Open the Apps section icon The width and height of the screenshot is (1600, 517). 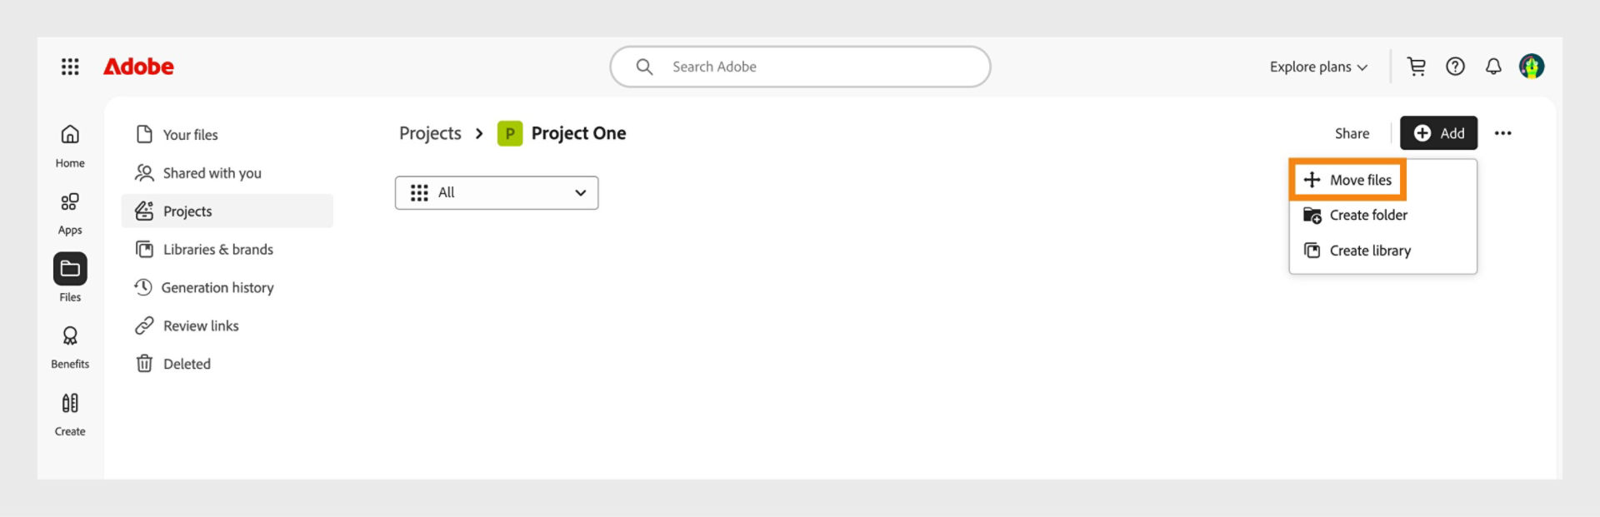point(70,202)
